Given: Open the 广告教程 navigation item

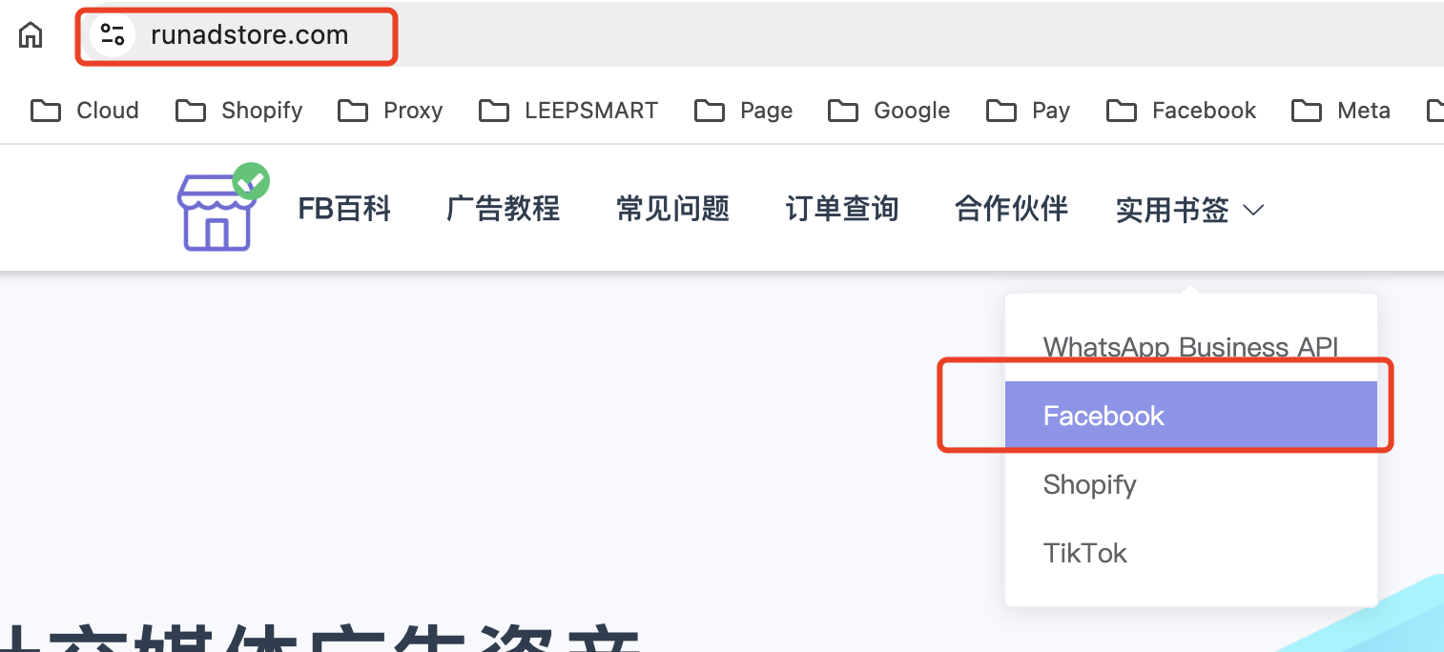Looking at the screenshot, I should click(504, 209).
